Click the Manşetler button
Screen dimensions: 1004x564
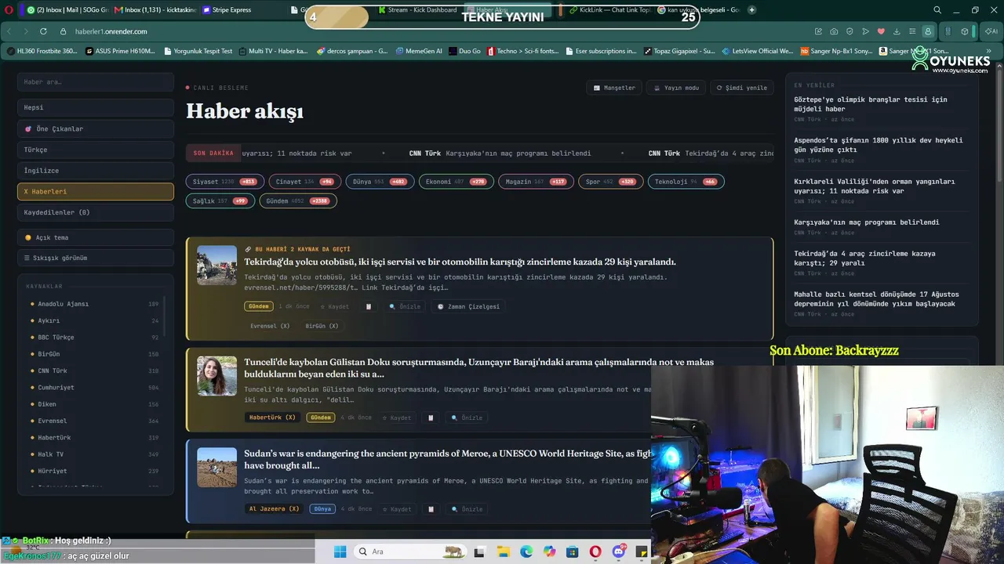pyautogui.click(x=615, y=88)
